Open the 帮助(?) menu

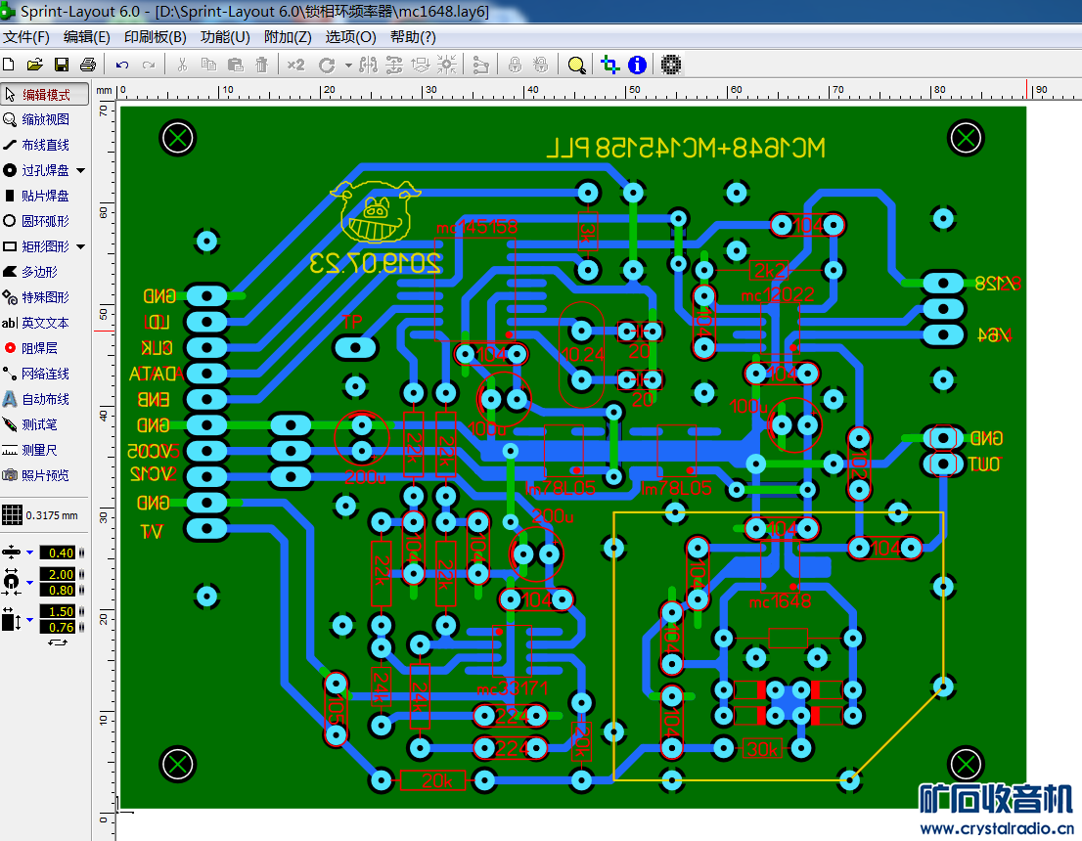pyautogui.click(x=413, y=37)
